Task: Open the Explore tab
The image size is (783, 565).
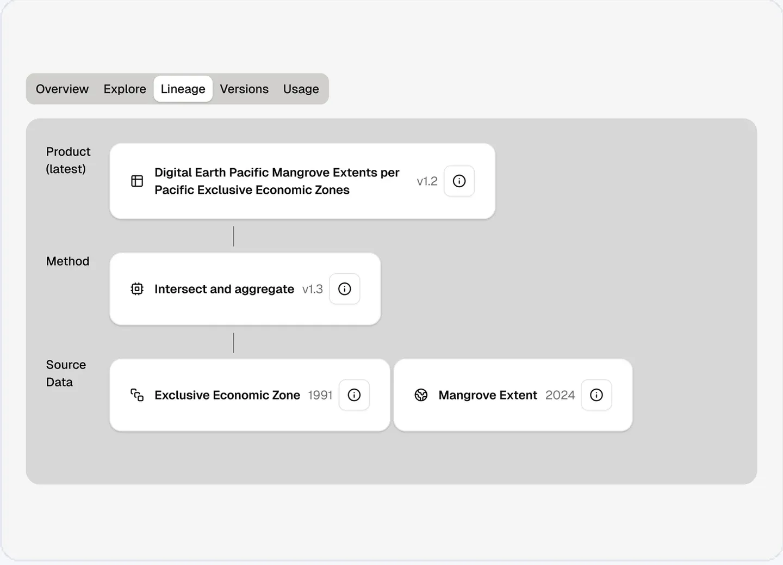Action: point(125,89)
